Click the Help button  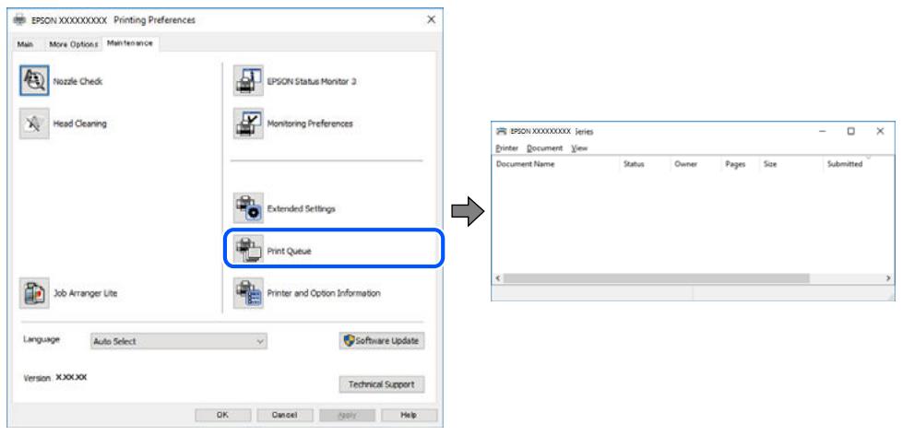(409, 415)
